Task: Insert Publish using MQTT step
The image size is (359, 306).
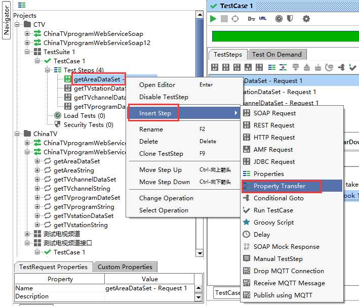Action: tap(292, 295)
